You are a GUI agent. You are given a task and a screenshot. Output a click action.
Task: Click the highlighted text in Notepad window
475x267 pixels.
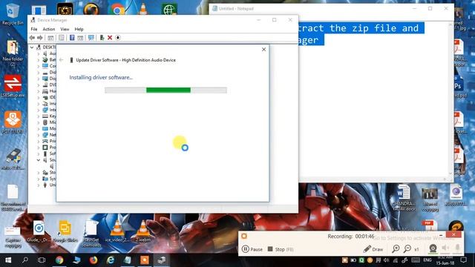tap(361, 34)
